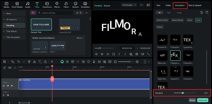Expand the Title Effects category
This screenshot has width=212, height=104.
pos(14,31)
